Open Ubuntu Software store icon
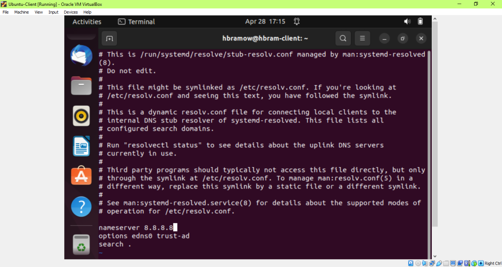 [81, 176]
